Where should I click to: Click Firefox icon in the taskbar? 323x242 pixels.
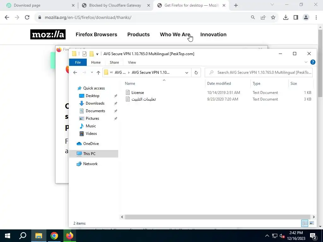[70, 236]
